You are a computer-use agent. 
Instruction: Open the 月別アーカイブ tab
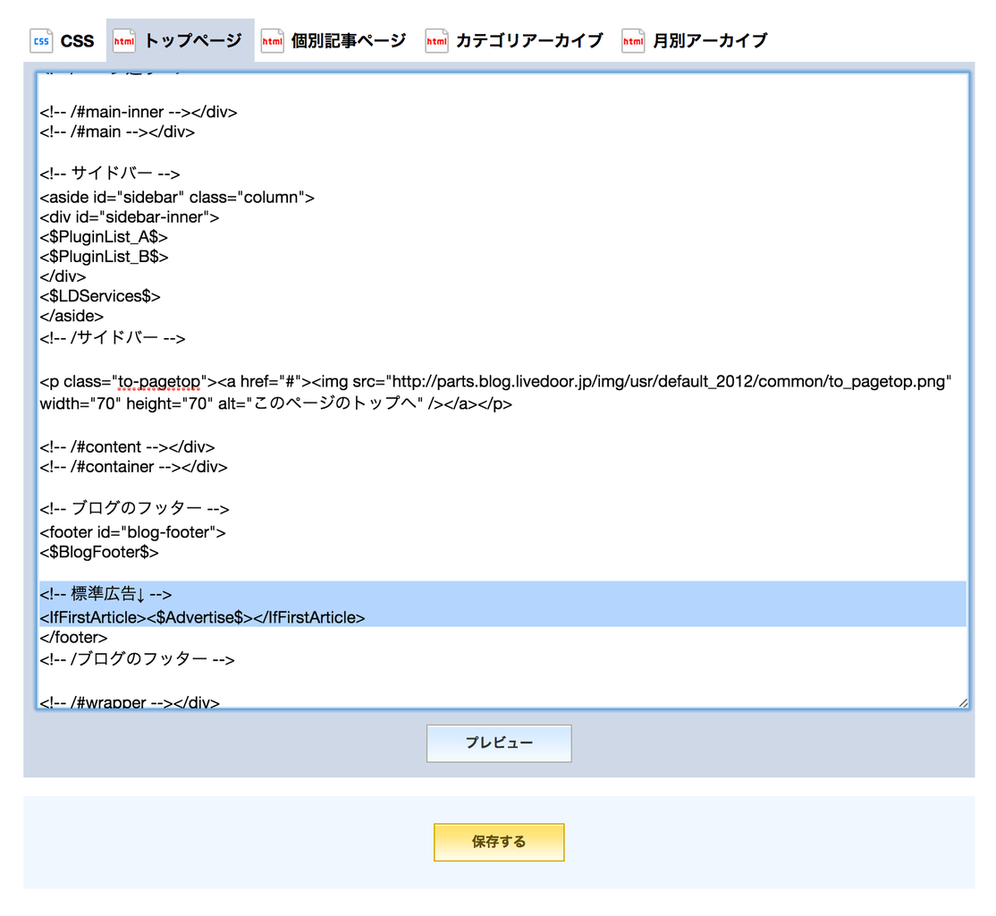[x=711, y=40]
